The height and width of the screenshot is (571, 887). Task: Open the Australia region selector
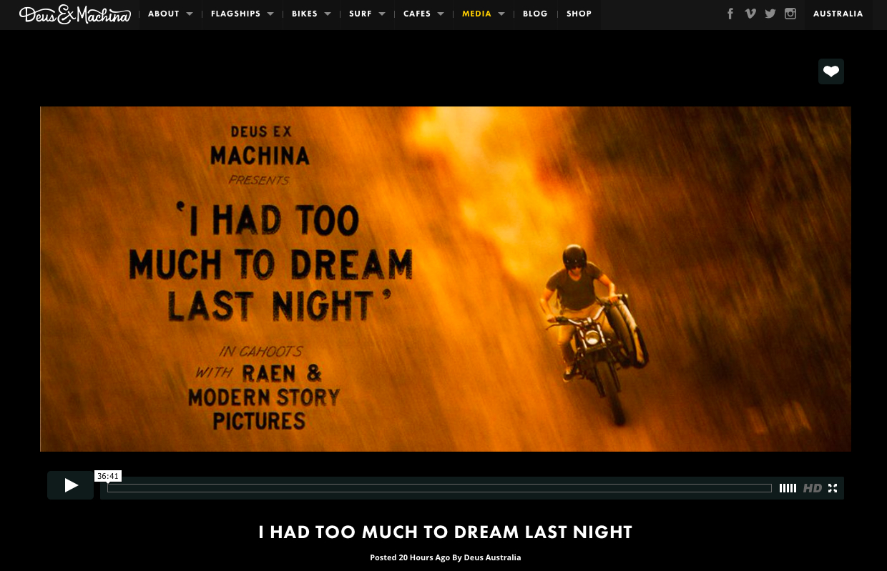coord(838,14)
